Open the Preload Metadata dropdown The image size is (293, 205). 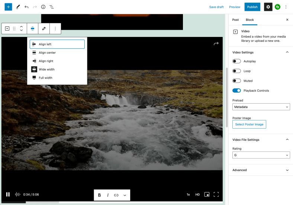point(261,107)
